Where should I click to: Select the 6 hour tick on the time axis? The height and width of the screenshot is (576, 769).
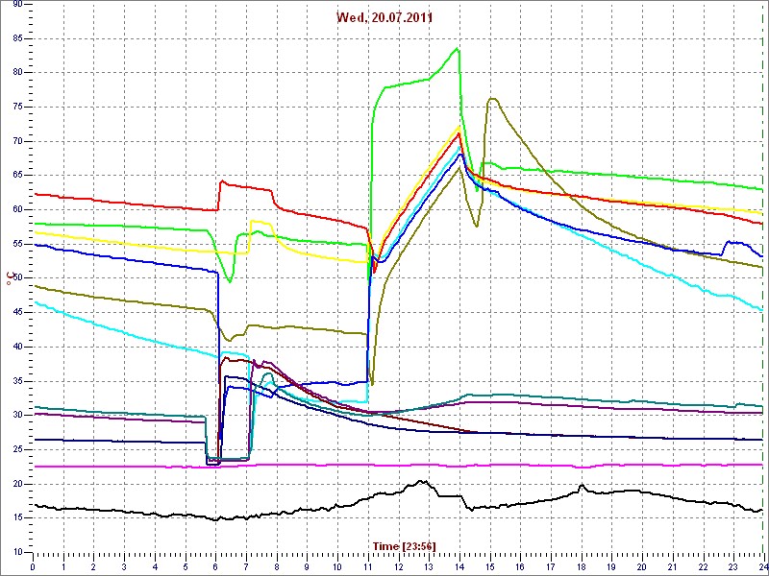[216, 567]
